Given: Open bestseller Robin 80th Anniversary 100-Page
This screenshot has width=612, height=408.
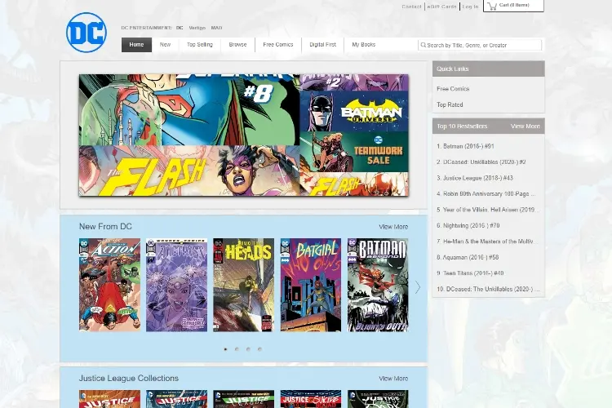Looking at the screenshot, I should (x=486, y=193).
